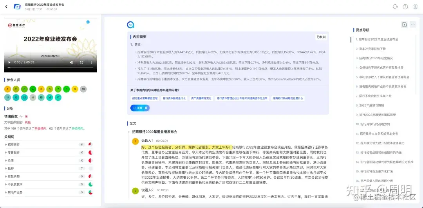Select participant circle 15
423x208 pixels.
(x=41, y=98)
